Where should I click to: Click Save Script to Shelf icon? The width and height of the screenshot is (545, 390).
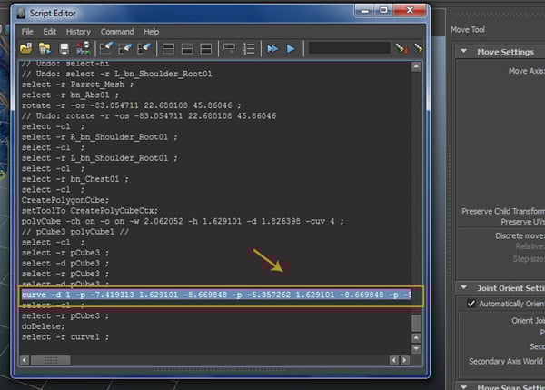(x=84, y=48)
